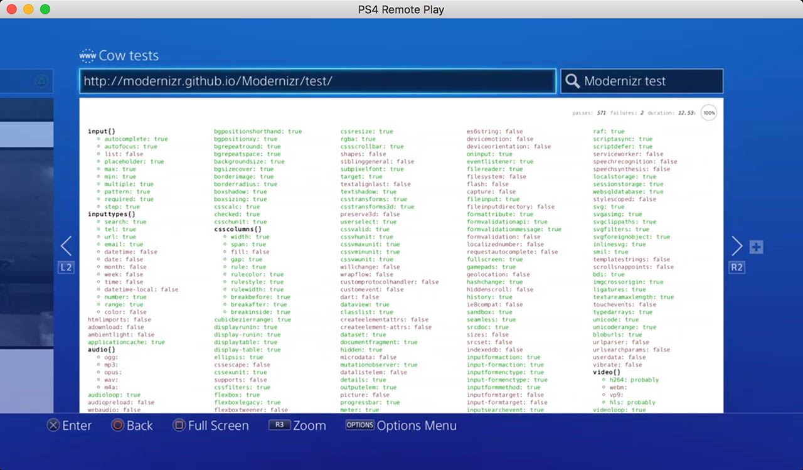
Task: Add new window with plus icon
Action: tap(757, 247)
